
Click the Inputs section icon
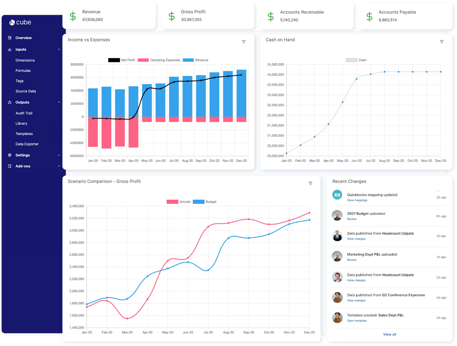(10, 49)
